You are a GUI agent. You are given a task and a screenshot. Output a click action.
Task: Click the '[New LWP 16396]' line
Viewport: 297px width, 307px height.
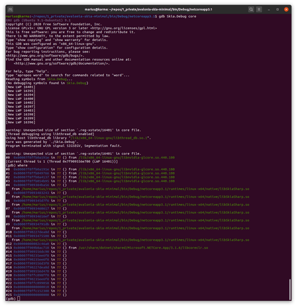coord(20,122)
